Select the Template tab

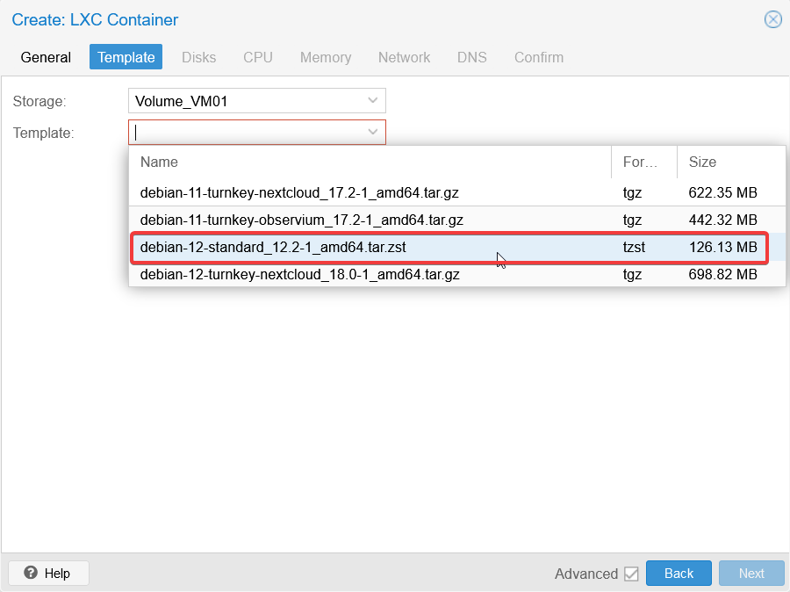pyautogui.click(x=126, y=57)
